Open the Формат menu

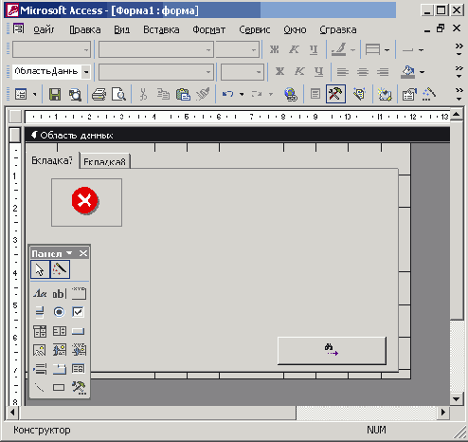point(208,29)
